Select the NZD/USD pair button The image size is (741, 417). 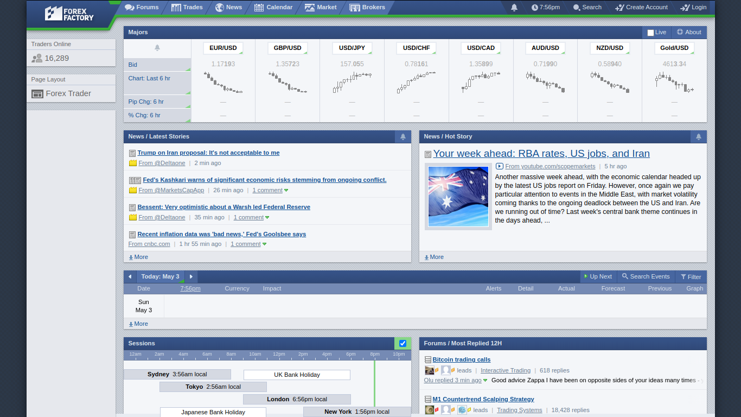(610, 48)
